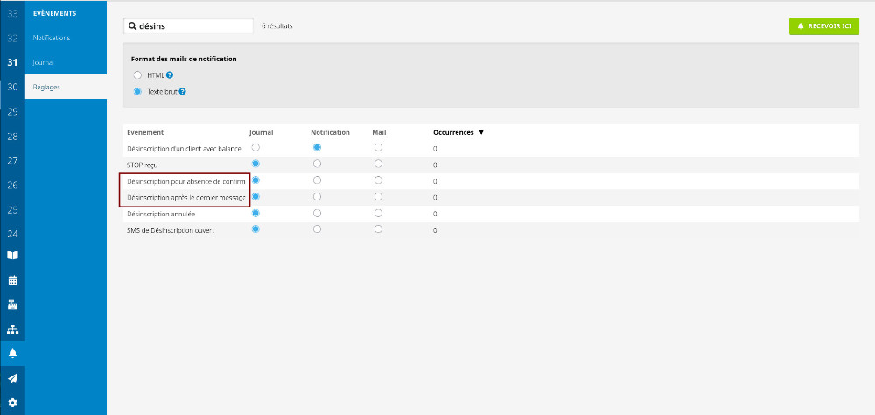The height and width of the screenshot is (415, 875).
Task: Click the Notification column header
Action: pos(331,132)
